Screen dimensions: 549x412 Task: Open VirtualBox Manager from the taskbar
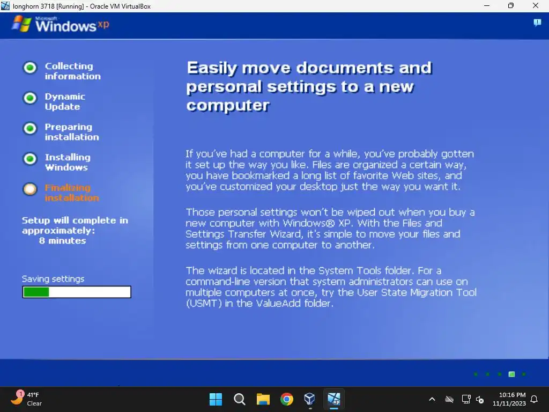310,399
